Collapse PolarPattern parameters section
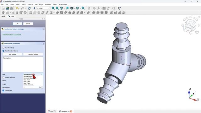The height and width of the screenshot is (113, 201). coord(43,43)
